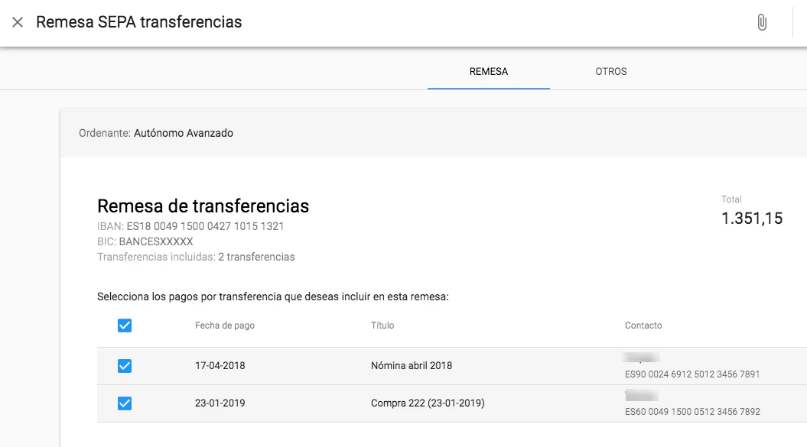Click the payment date 23-01-2019
The width and height of the screenshot is (807, 447).
tap(220, 403)
